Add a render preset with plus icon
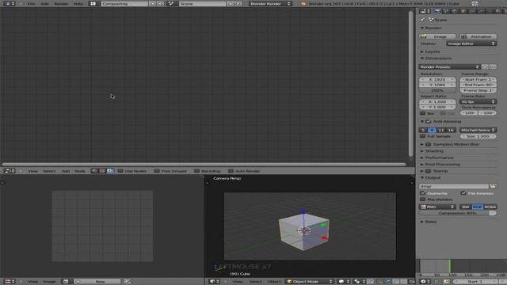 [x=485, y=66]
